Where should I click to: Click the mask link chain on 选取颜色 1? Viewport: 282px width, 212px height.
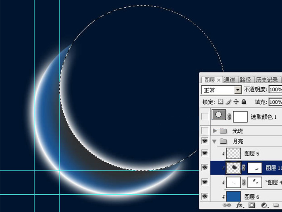coord(230,117)
